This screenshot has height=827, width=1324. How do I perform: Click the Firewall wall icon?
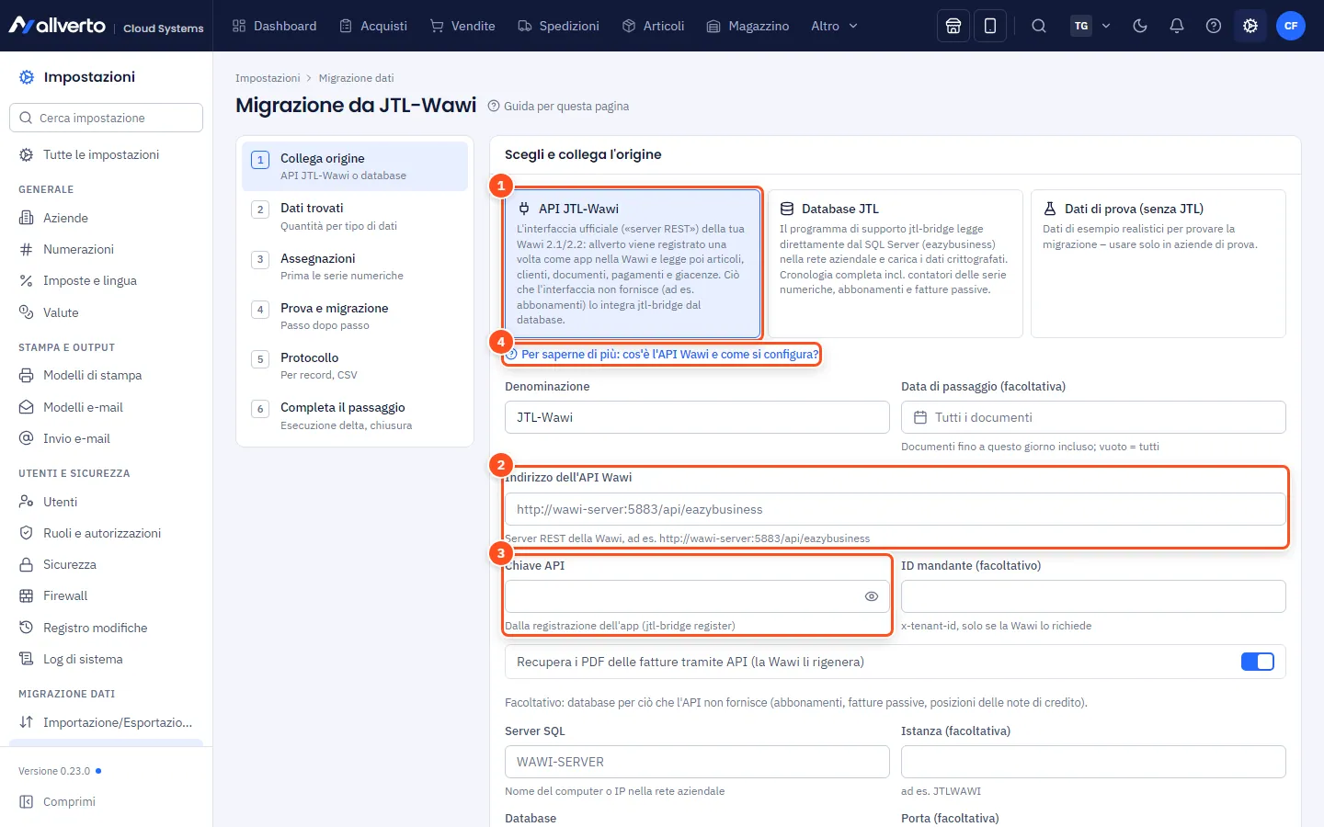[27, 595]
